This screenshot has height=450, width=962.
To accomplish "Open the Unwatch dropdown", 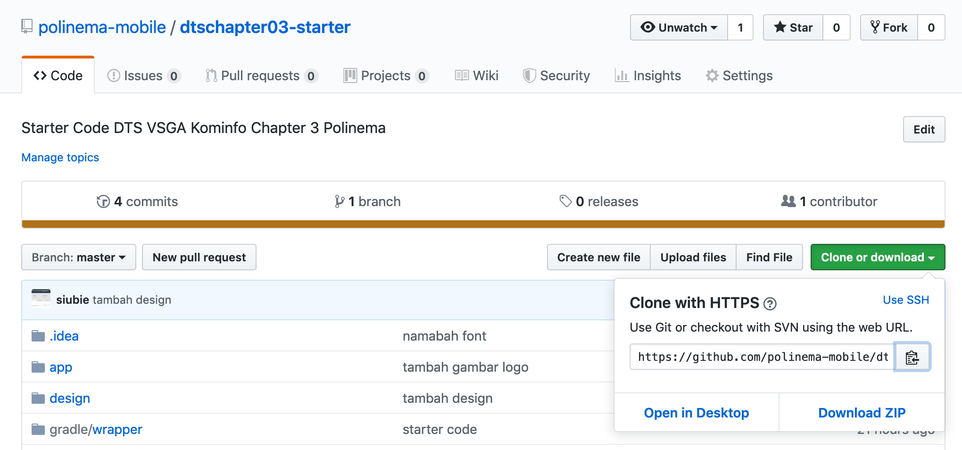I will coord(679,27).
